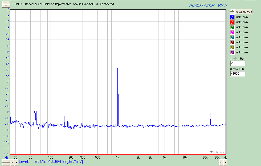Screen dimensions: 261x166
Task: Select the magenta curve A icon
Action: 232,32
